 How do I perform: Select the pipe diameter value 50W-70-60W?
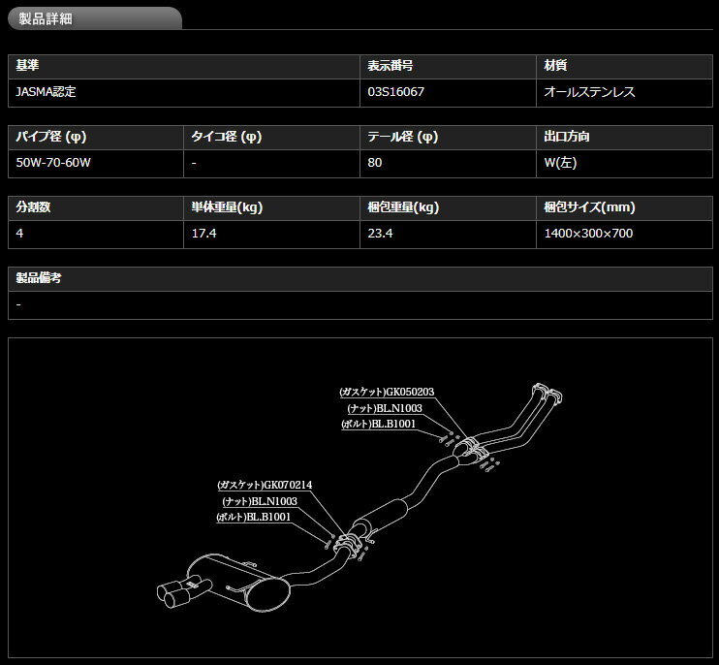(53, 162)
